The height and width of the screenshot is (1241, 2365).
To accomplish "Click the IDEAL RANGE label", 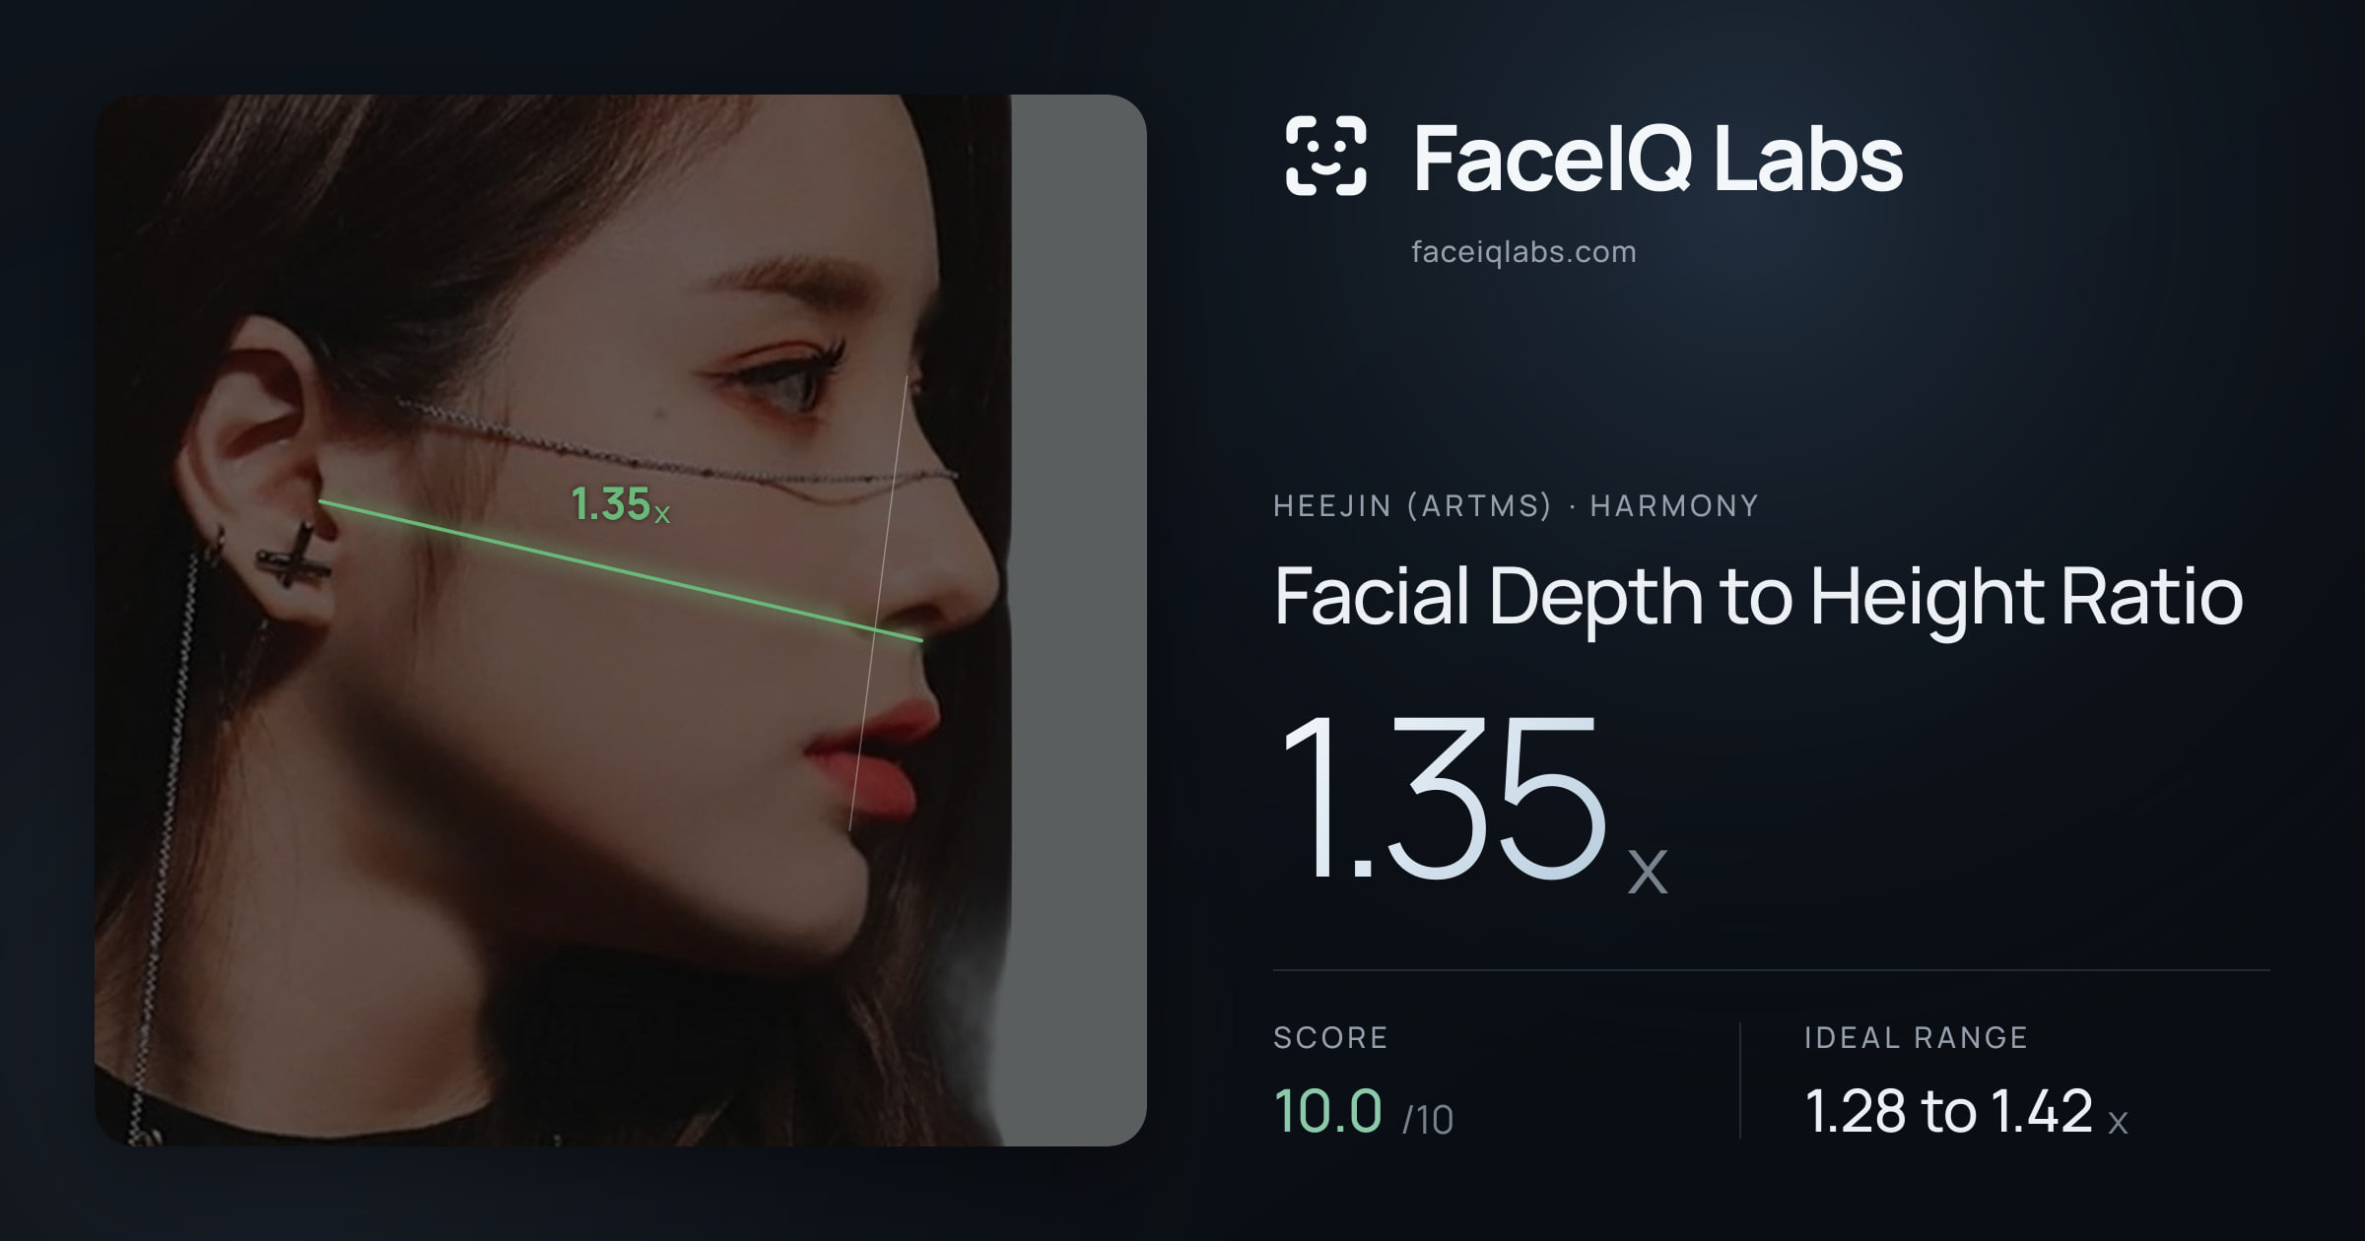I will tap(1916, 1037).
